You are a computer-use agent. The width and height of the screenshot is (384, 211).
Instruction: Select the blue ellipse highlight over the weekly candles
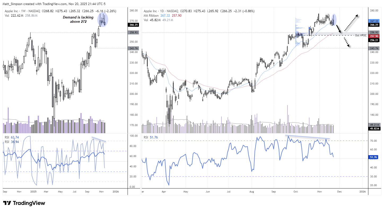click(x=103, y=20)
